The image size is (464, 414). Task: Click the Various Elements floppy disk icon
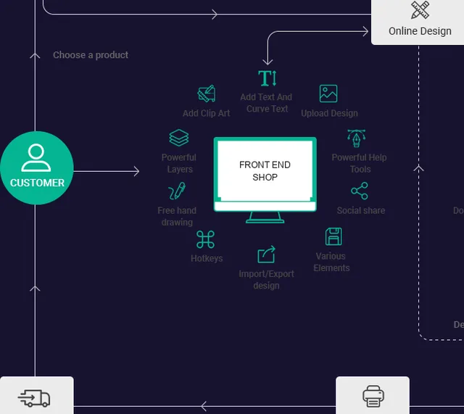[x=333, y=236]
